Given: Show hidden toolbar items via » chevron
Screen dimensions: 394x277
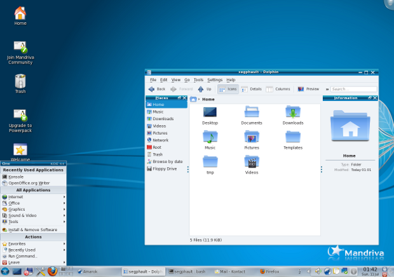Looking at the screenshot, I should [x=327, y=89].
